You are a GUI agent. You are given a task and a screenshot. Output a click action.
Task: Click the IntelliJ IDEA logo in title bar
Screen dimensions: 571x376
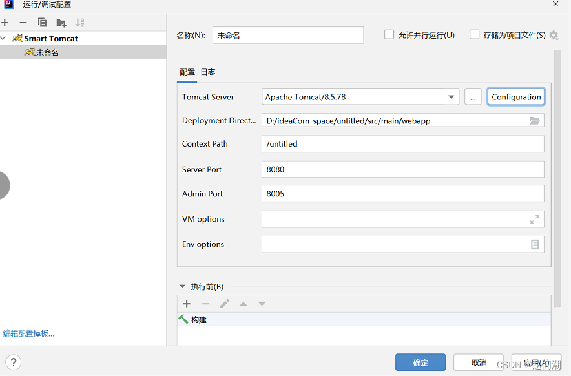9,5
